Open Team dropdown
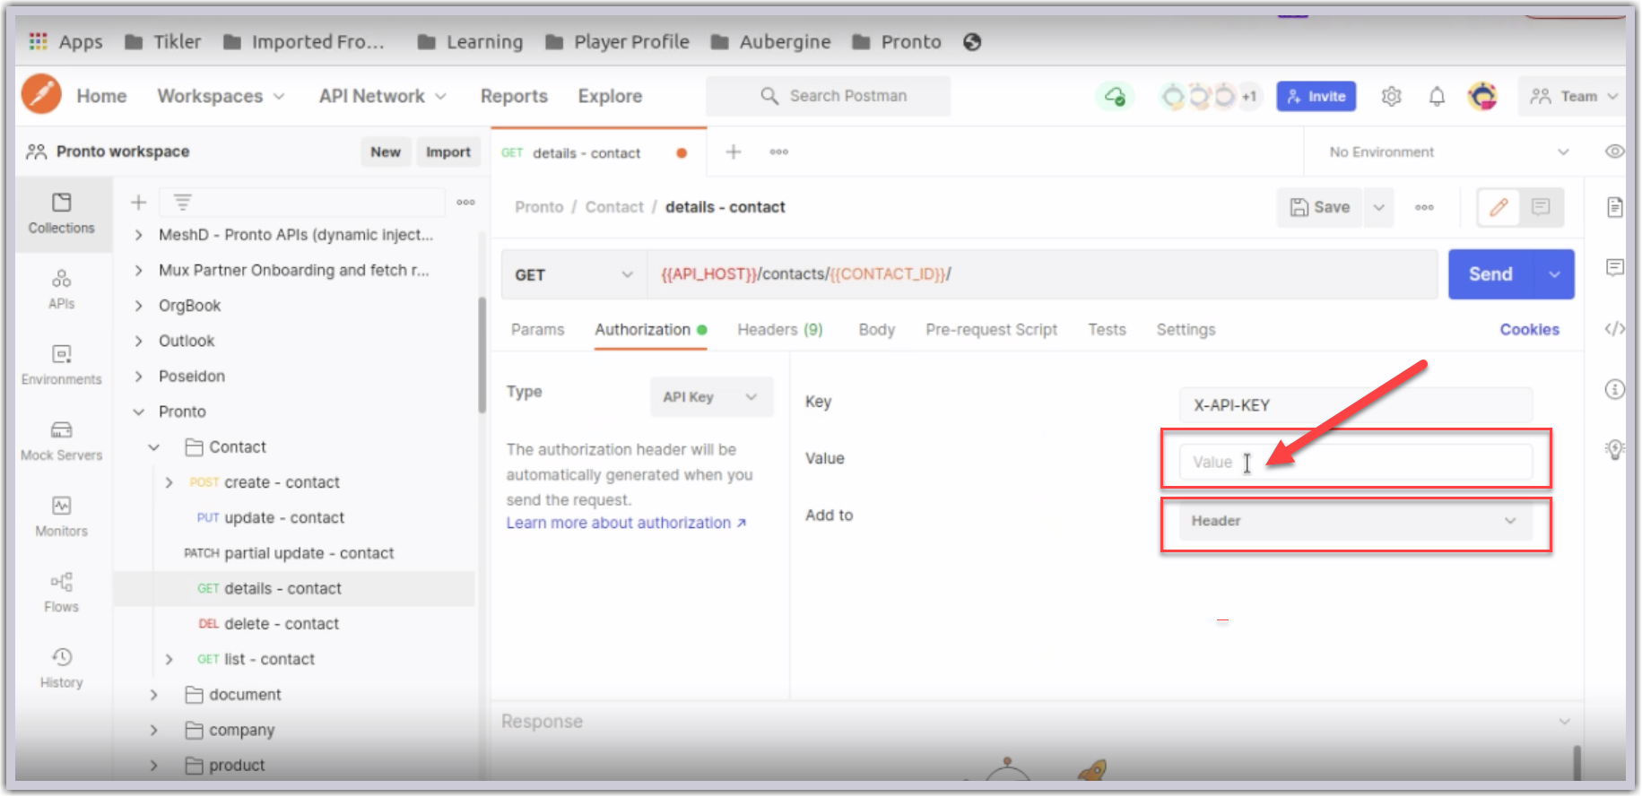1642x797 pixels. pyautogui.click(x=1574, y=96)
